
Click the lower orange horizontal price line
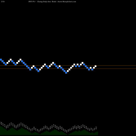point(68,69)
